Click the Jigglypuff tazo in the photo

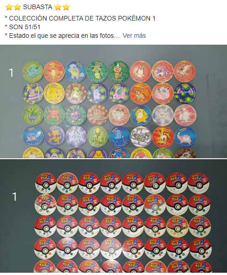click(x=162, y=93)
